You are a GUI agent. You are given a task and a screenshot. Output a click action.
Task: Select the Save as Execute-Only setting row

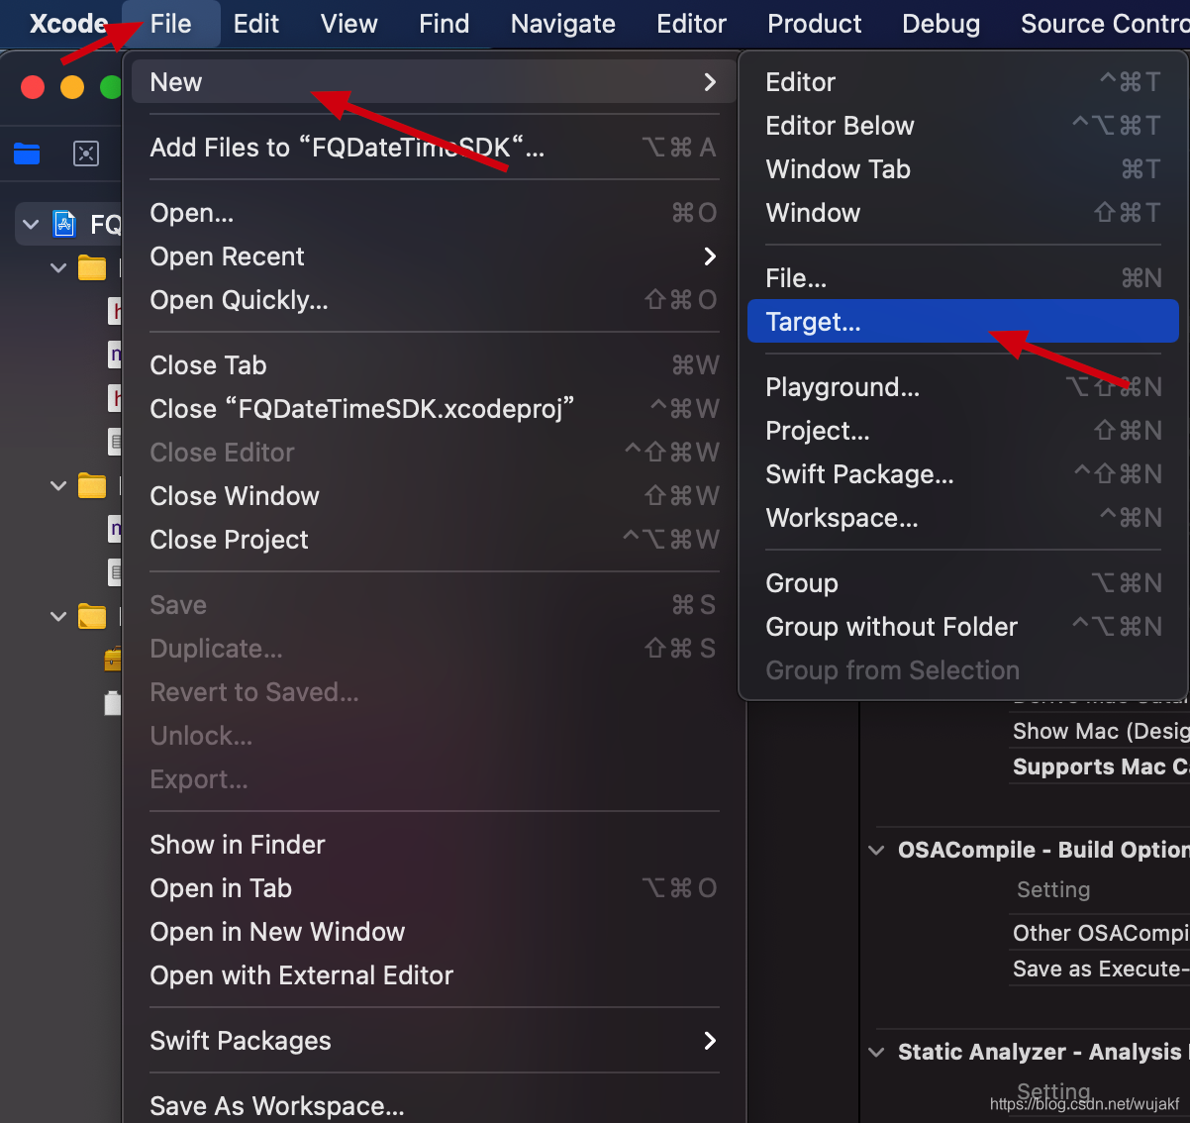(x=1099, y=969)
